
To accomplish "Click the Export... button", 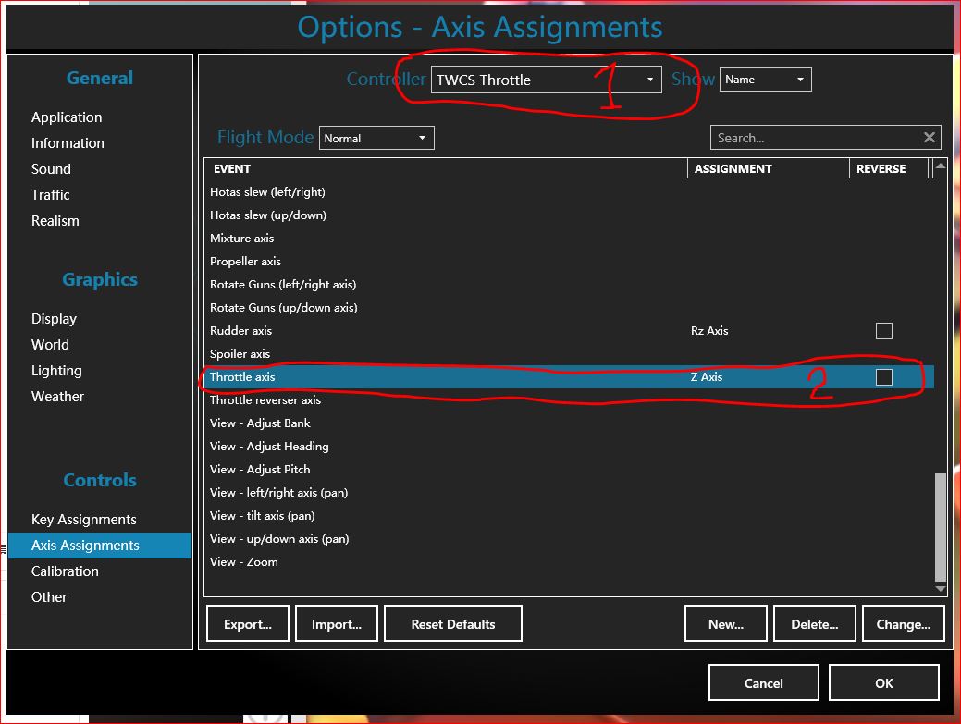I will [248, 624].
